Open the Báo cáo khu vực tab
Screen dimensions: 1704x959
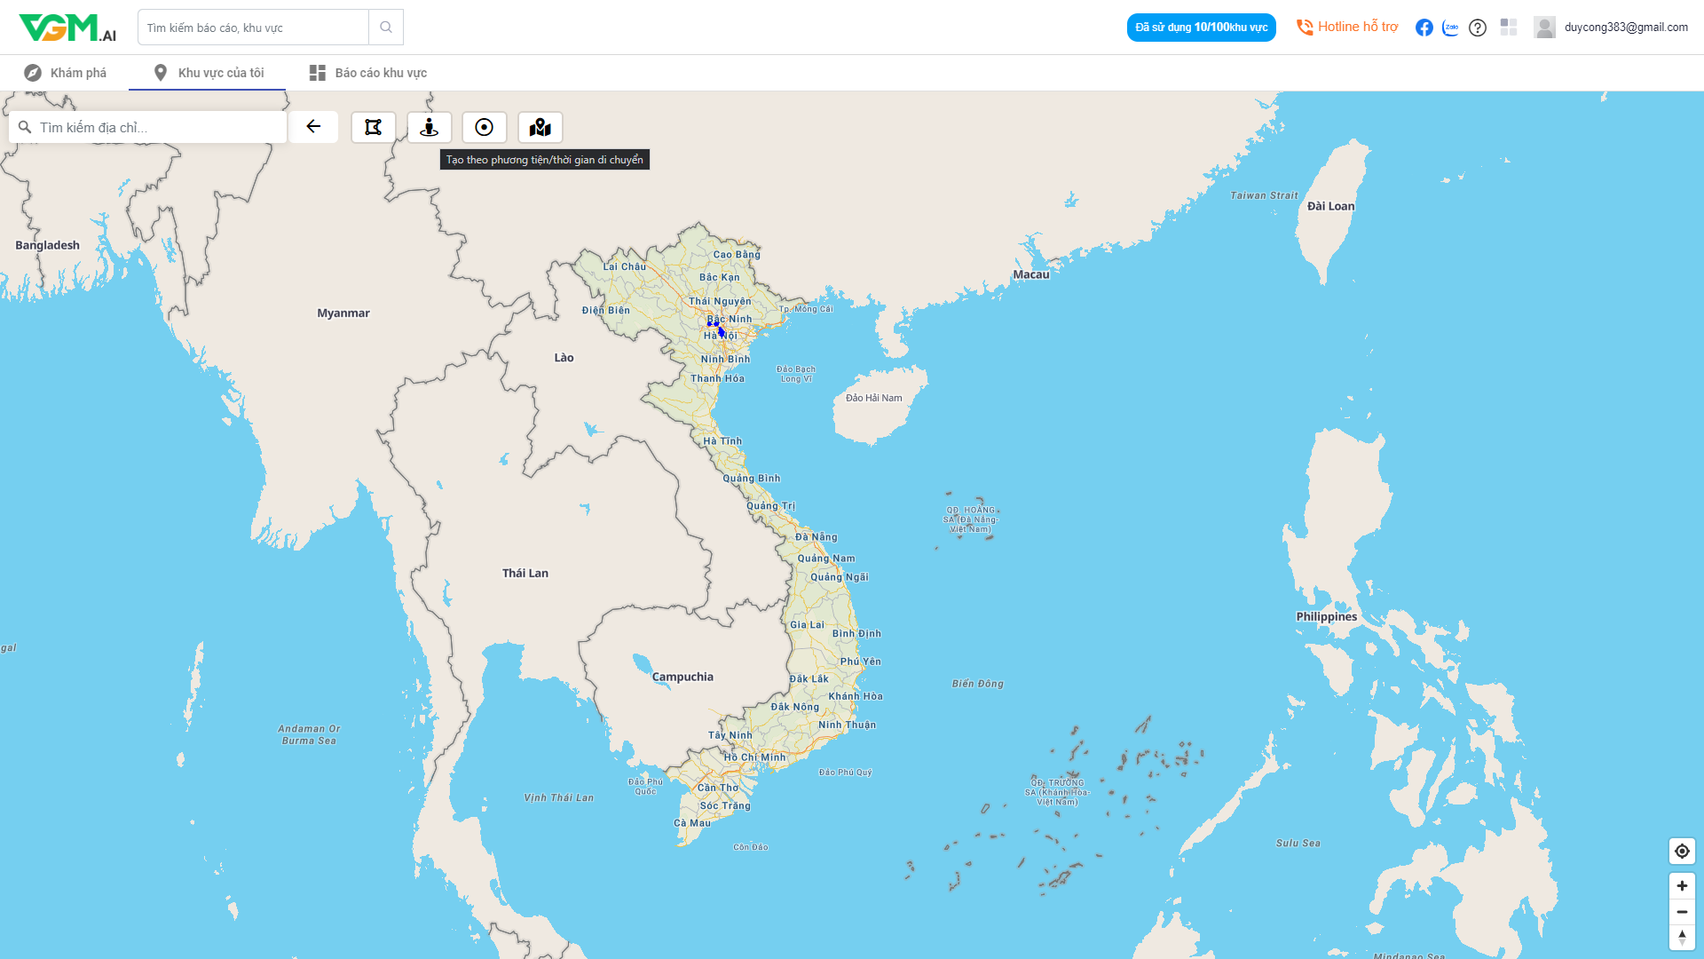pos(368,73)
